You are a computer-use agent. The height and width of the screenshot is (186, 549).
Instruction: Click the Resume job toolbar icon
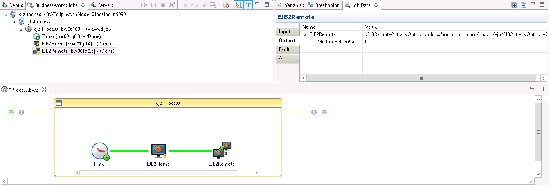pyautogui.click(x=144, y=5)
